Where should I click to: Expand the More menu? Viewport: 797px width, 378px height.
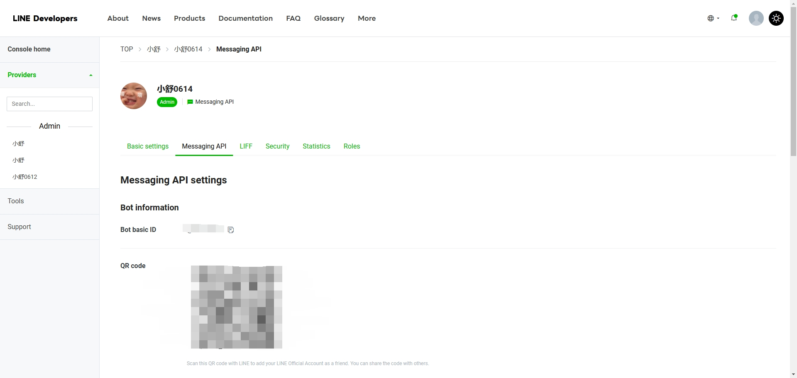367,18
